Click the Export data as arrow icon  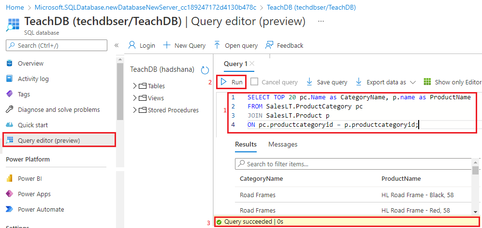coord(358,82)
